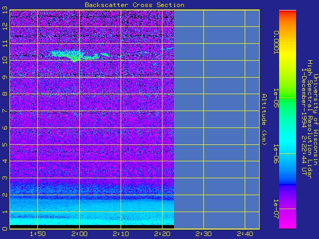Image resolution: width=319 pixels, height=239 pixels.
Task: Click the Backscatter Cross Section title
Action: [x=135, y=5]
